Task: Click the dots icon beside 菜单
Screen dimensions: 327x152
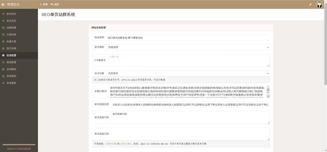Action: tap(41, 4)
